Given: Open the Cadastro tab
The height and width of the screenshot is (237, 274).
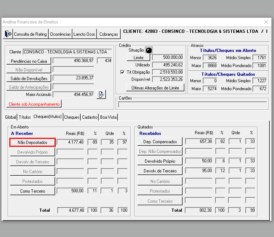Looking at the screenshot, I should [90, 117].
